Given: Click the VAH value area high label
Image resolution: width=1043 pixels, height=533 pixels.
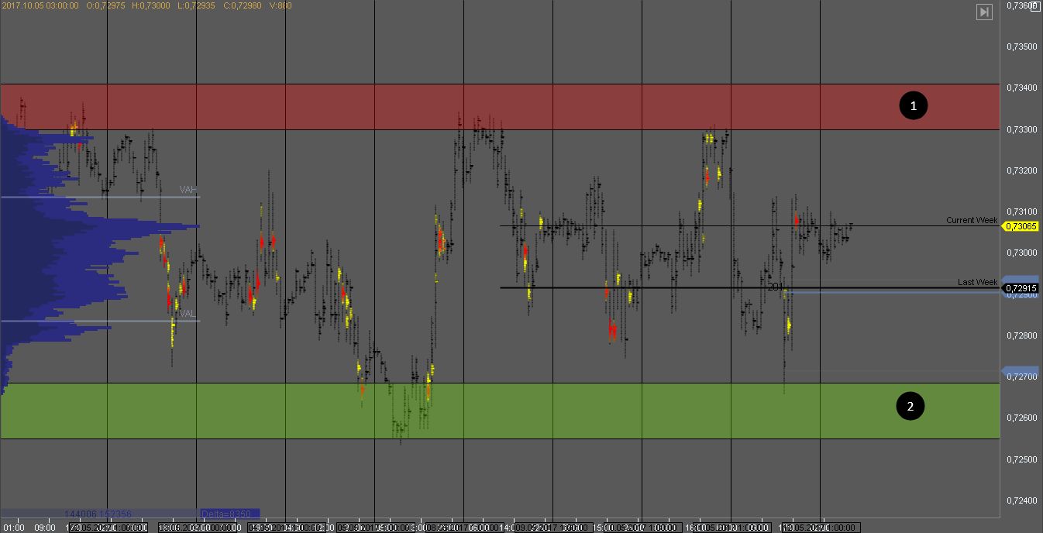Looking at the screenshot, I should click(188, 190).
